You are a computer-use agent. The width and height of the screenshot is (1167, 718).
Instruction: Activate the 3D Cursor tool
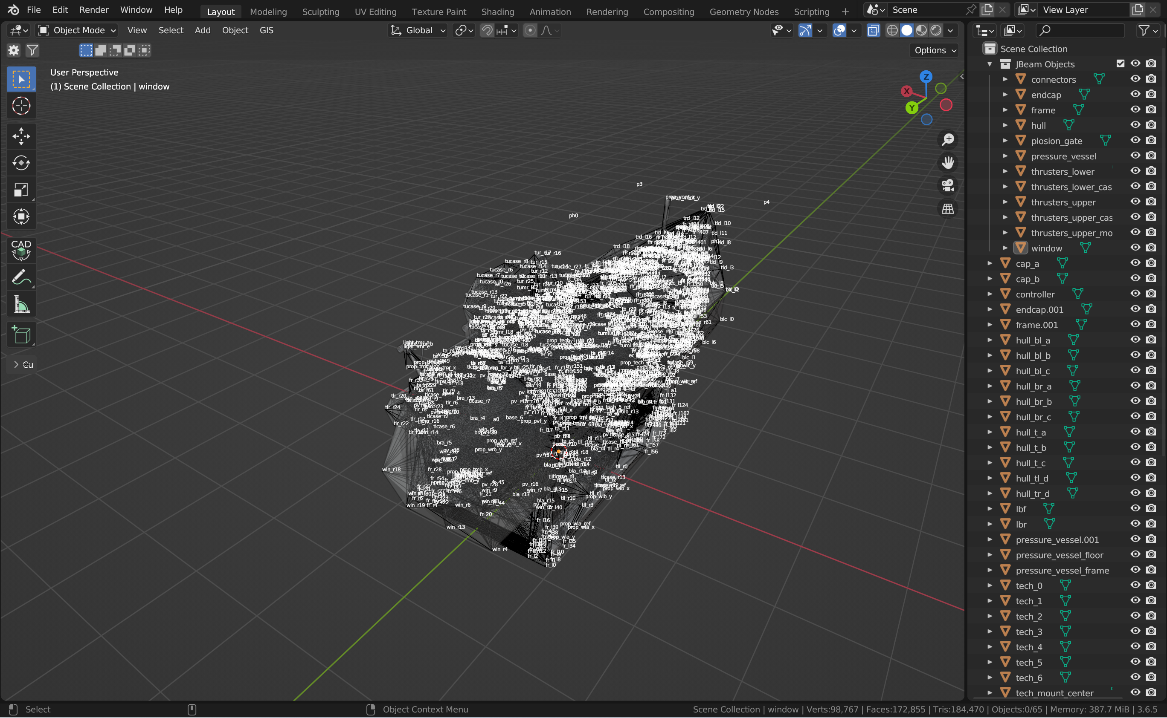click(21, 106)
